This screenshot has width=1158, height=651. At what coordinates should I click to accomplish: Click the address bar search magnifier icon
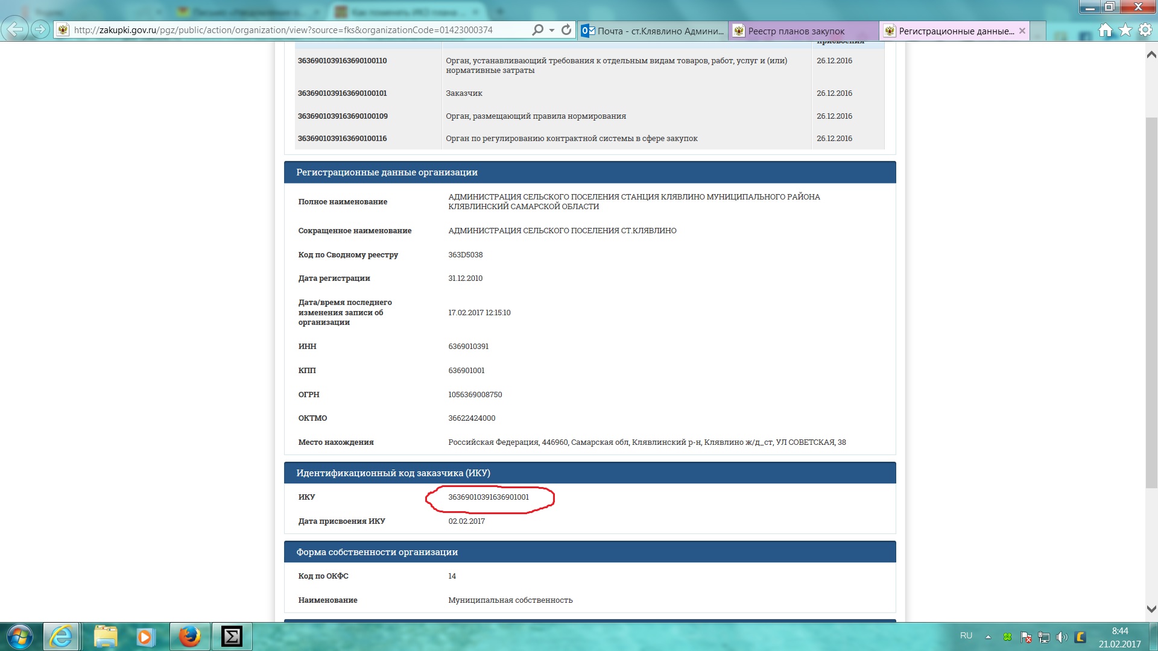click(x=537, y=30)
